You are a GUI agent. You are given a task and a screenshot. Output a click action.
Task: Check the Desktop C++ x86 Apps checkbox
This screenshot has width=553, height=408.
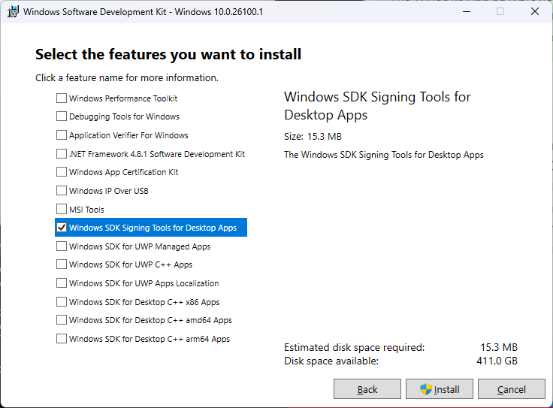point(62,302)
